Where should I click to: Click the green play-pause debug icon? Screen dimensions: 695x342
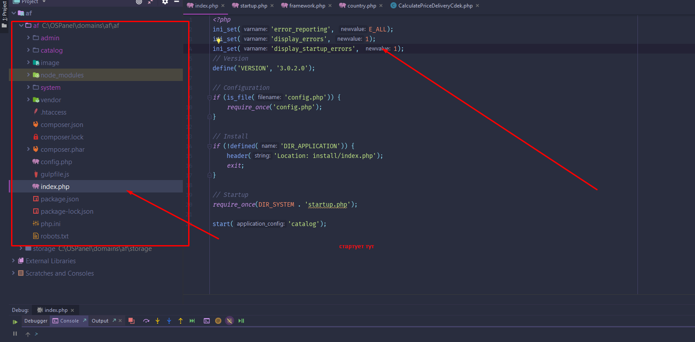pos(241,321)
